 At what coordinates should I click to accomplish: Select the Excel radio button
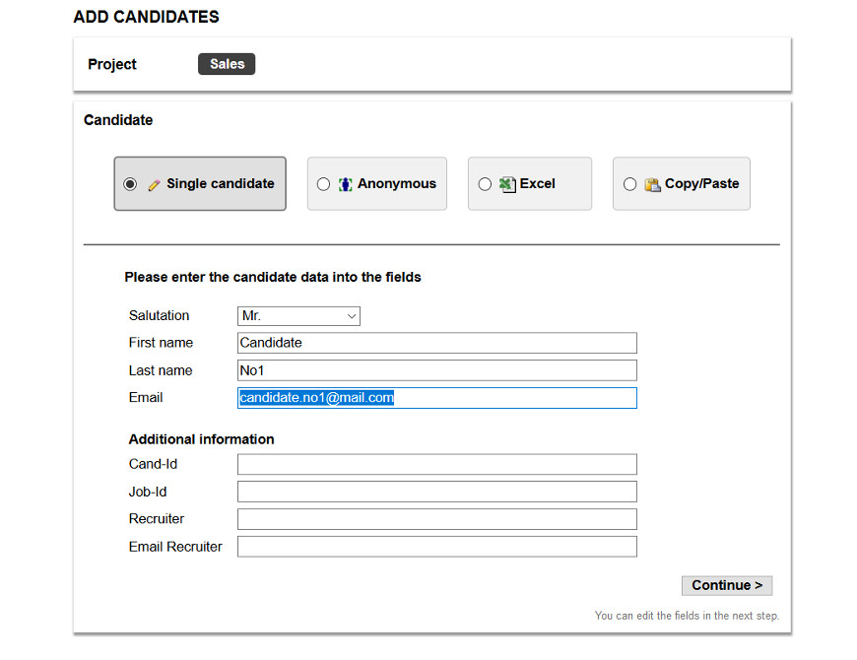point(485,184)
